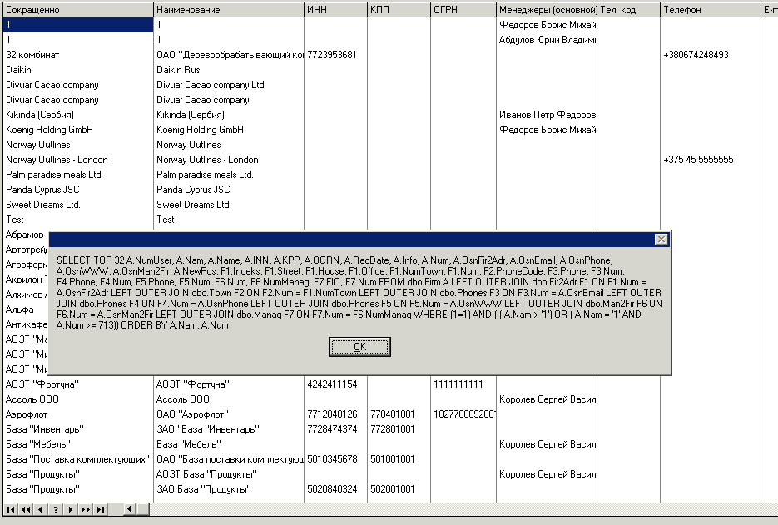778x525 pixels.
Task: Select the Аэрофлот row in the grid
Action: click(77, 414)
